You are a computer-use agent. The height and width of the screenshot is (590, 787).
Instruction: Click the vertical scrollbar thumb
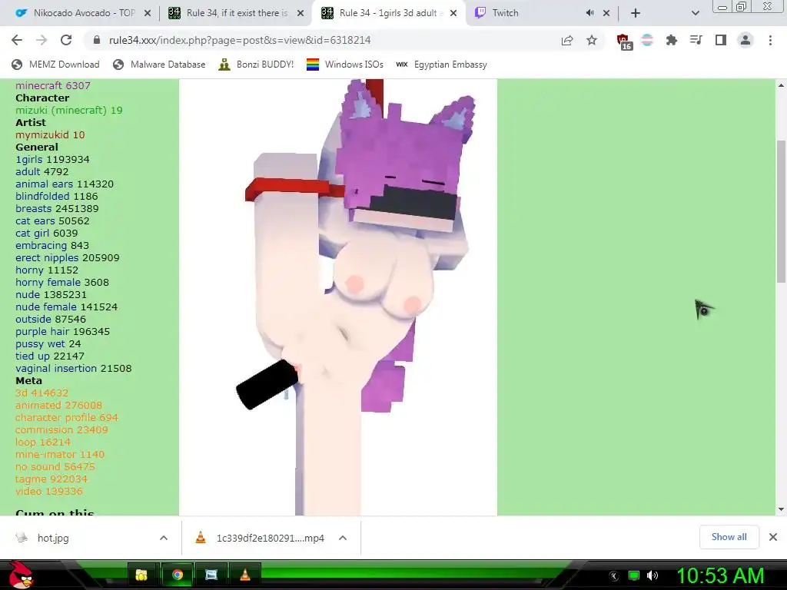click(x=781, y=210)
